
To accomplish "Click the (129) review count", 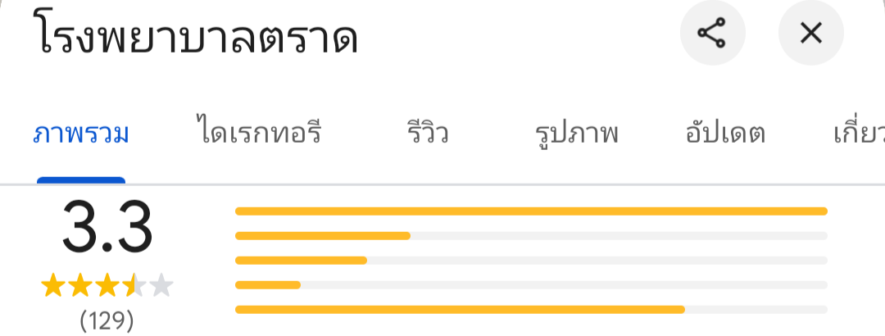I will (107, 320).
